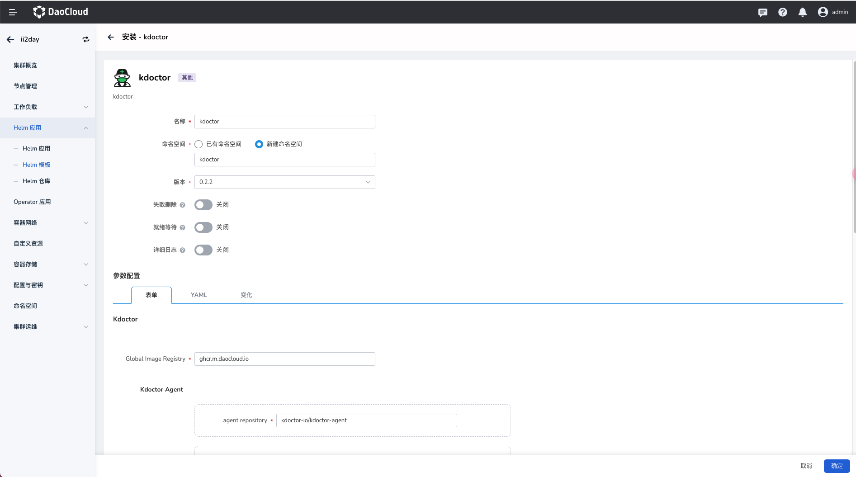Open the 版本 dropdown showing 0.2.2
856x477 pixels.
(x=284, y=182)
